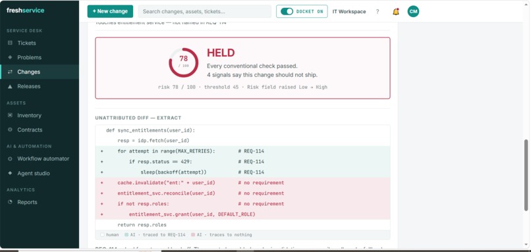Click the SERVICE DESK section label
Screen dimensions: 531x252
24,31
